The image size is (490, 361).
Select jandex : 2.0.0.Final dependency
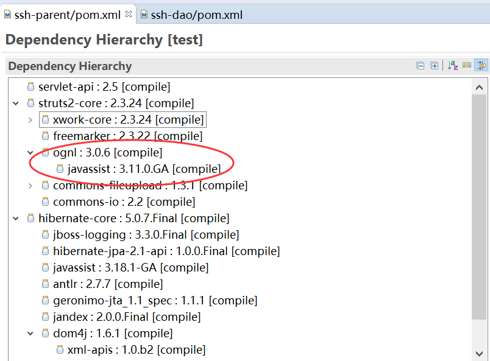tap(127, 317)
